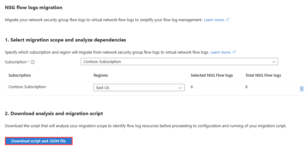Delete the Contoso Subscription row with trash icon
307x156 pixels.
(302, 89)
